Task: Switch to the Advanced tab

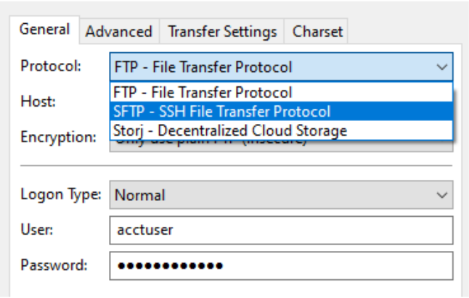Action: 119,31
